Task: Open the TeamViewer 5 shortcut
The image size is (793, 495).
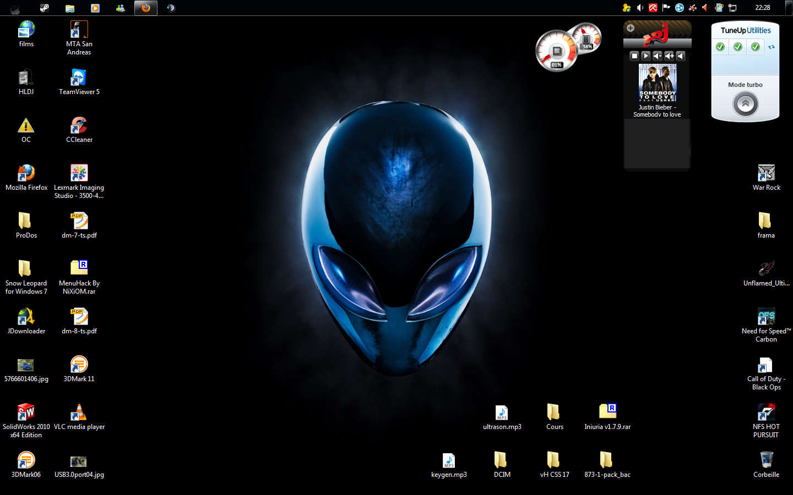Action: [79, 78]
